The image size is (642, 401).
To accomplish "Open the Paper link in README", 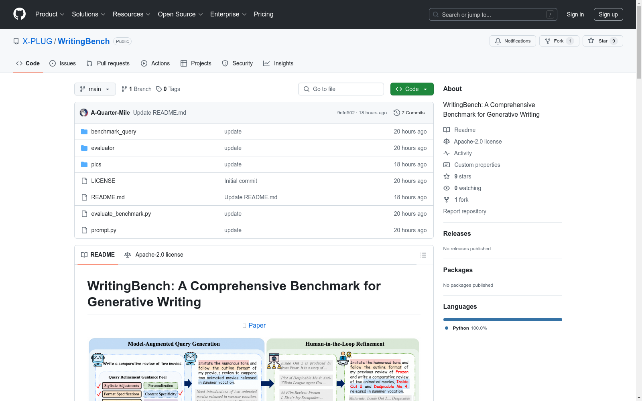I will point(257,326).
